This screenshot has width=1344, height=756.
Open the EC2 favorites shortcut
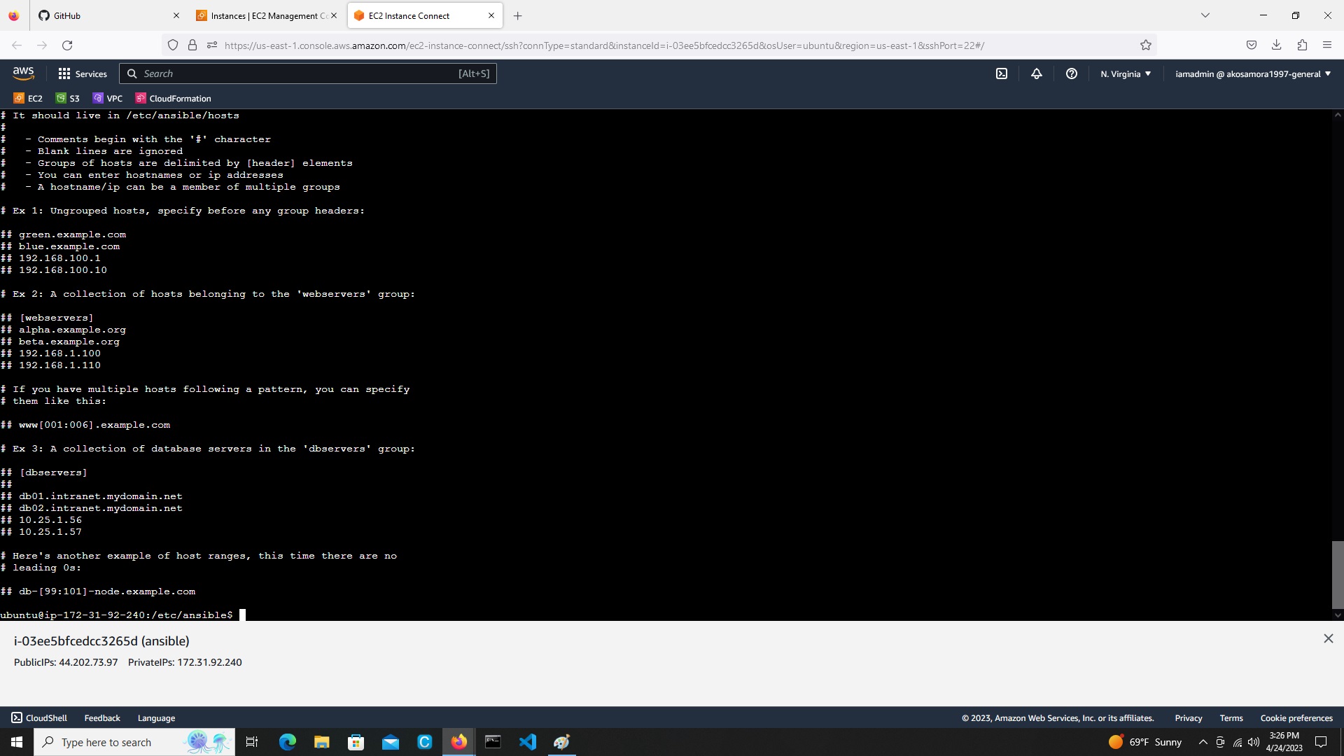coord(28,98)
